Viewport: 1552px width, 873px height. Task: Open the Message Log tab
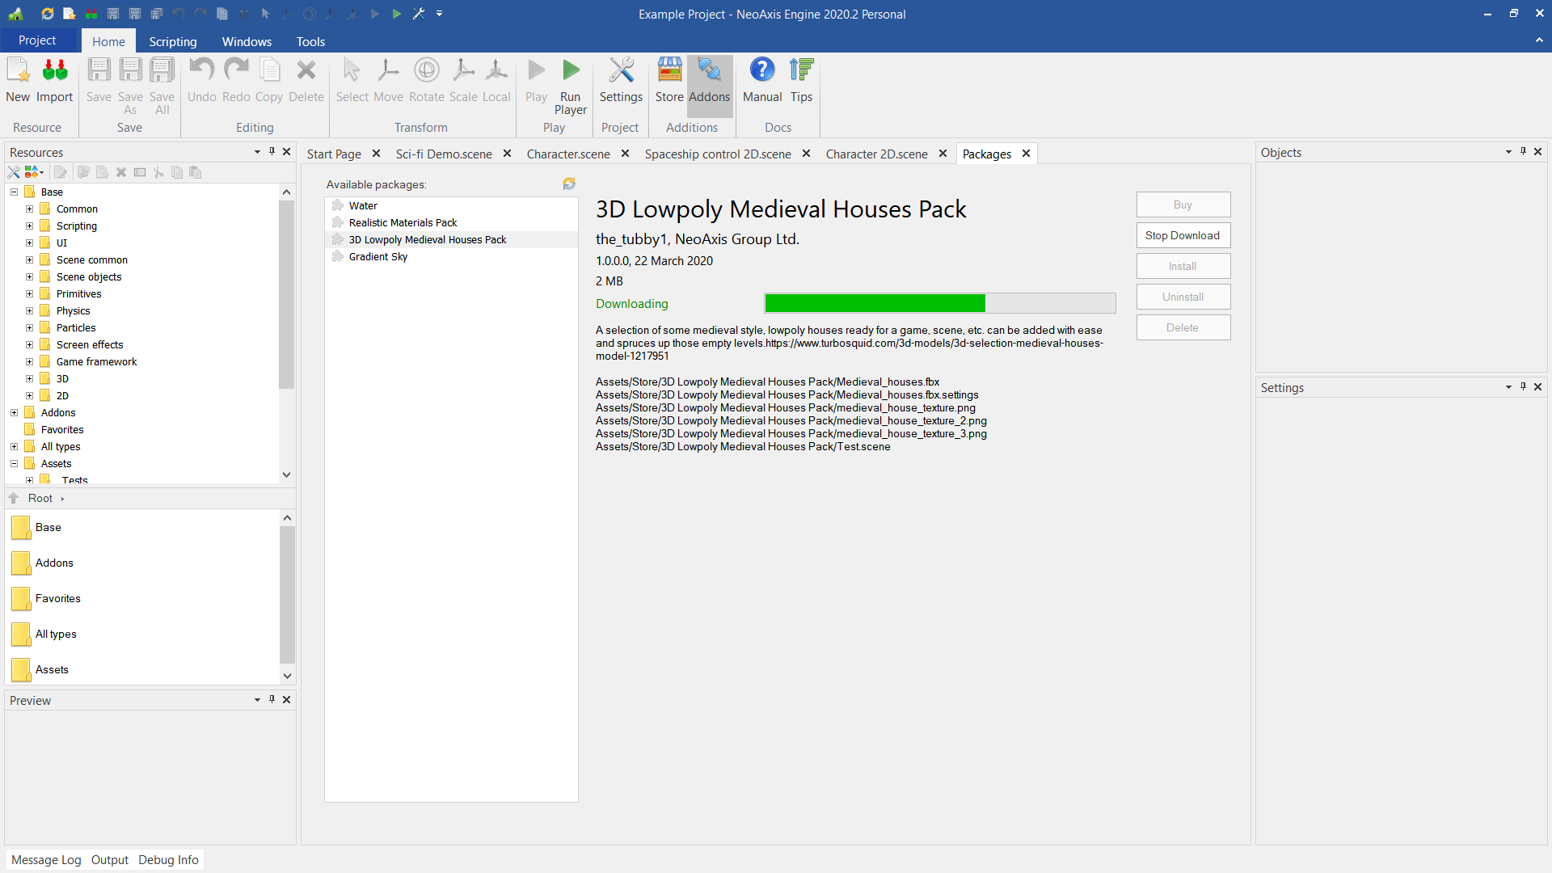tap(46, 859)
